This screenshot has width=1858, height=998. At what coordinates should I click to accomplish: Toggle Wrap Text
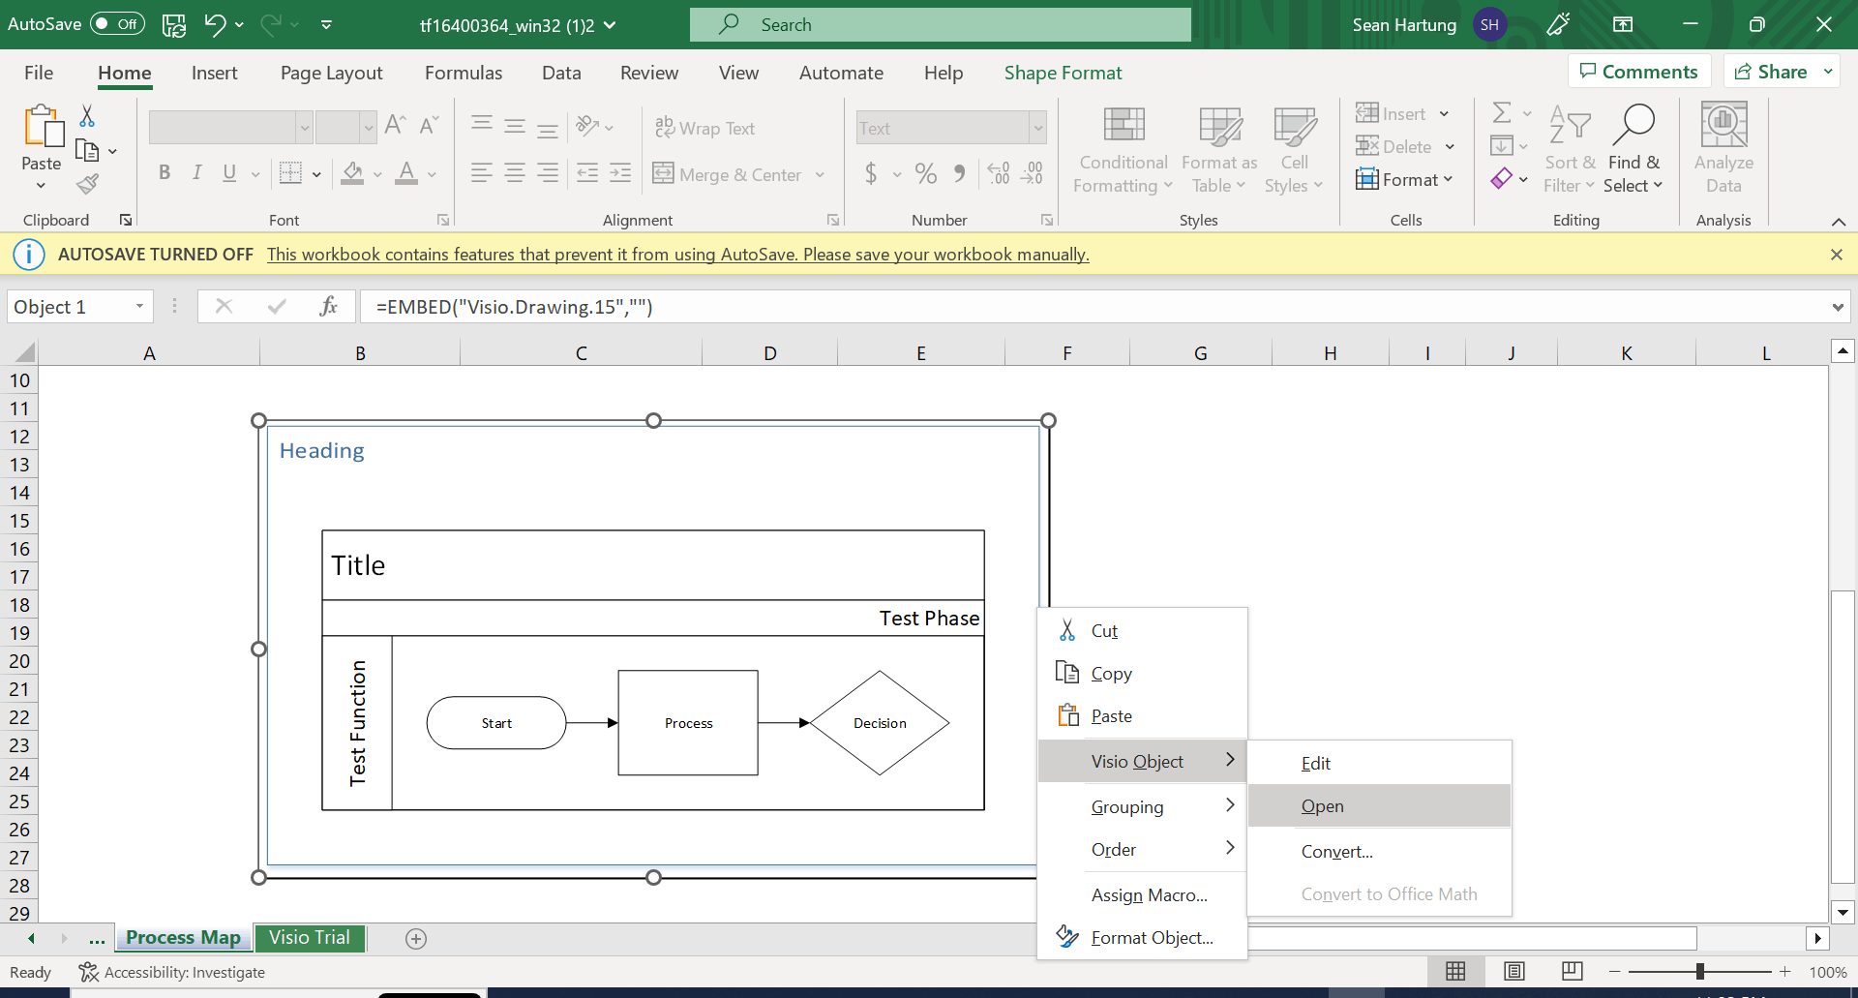pos(704,128)
